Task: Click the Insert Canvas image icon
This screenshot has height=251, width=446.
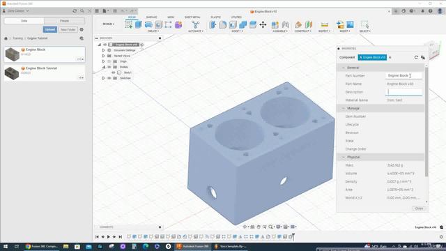Action: 350,24
